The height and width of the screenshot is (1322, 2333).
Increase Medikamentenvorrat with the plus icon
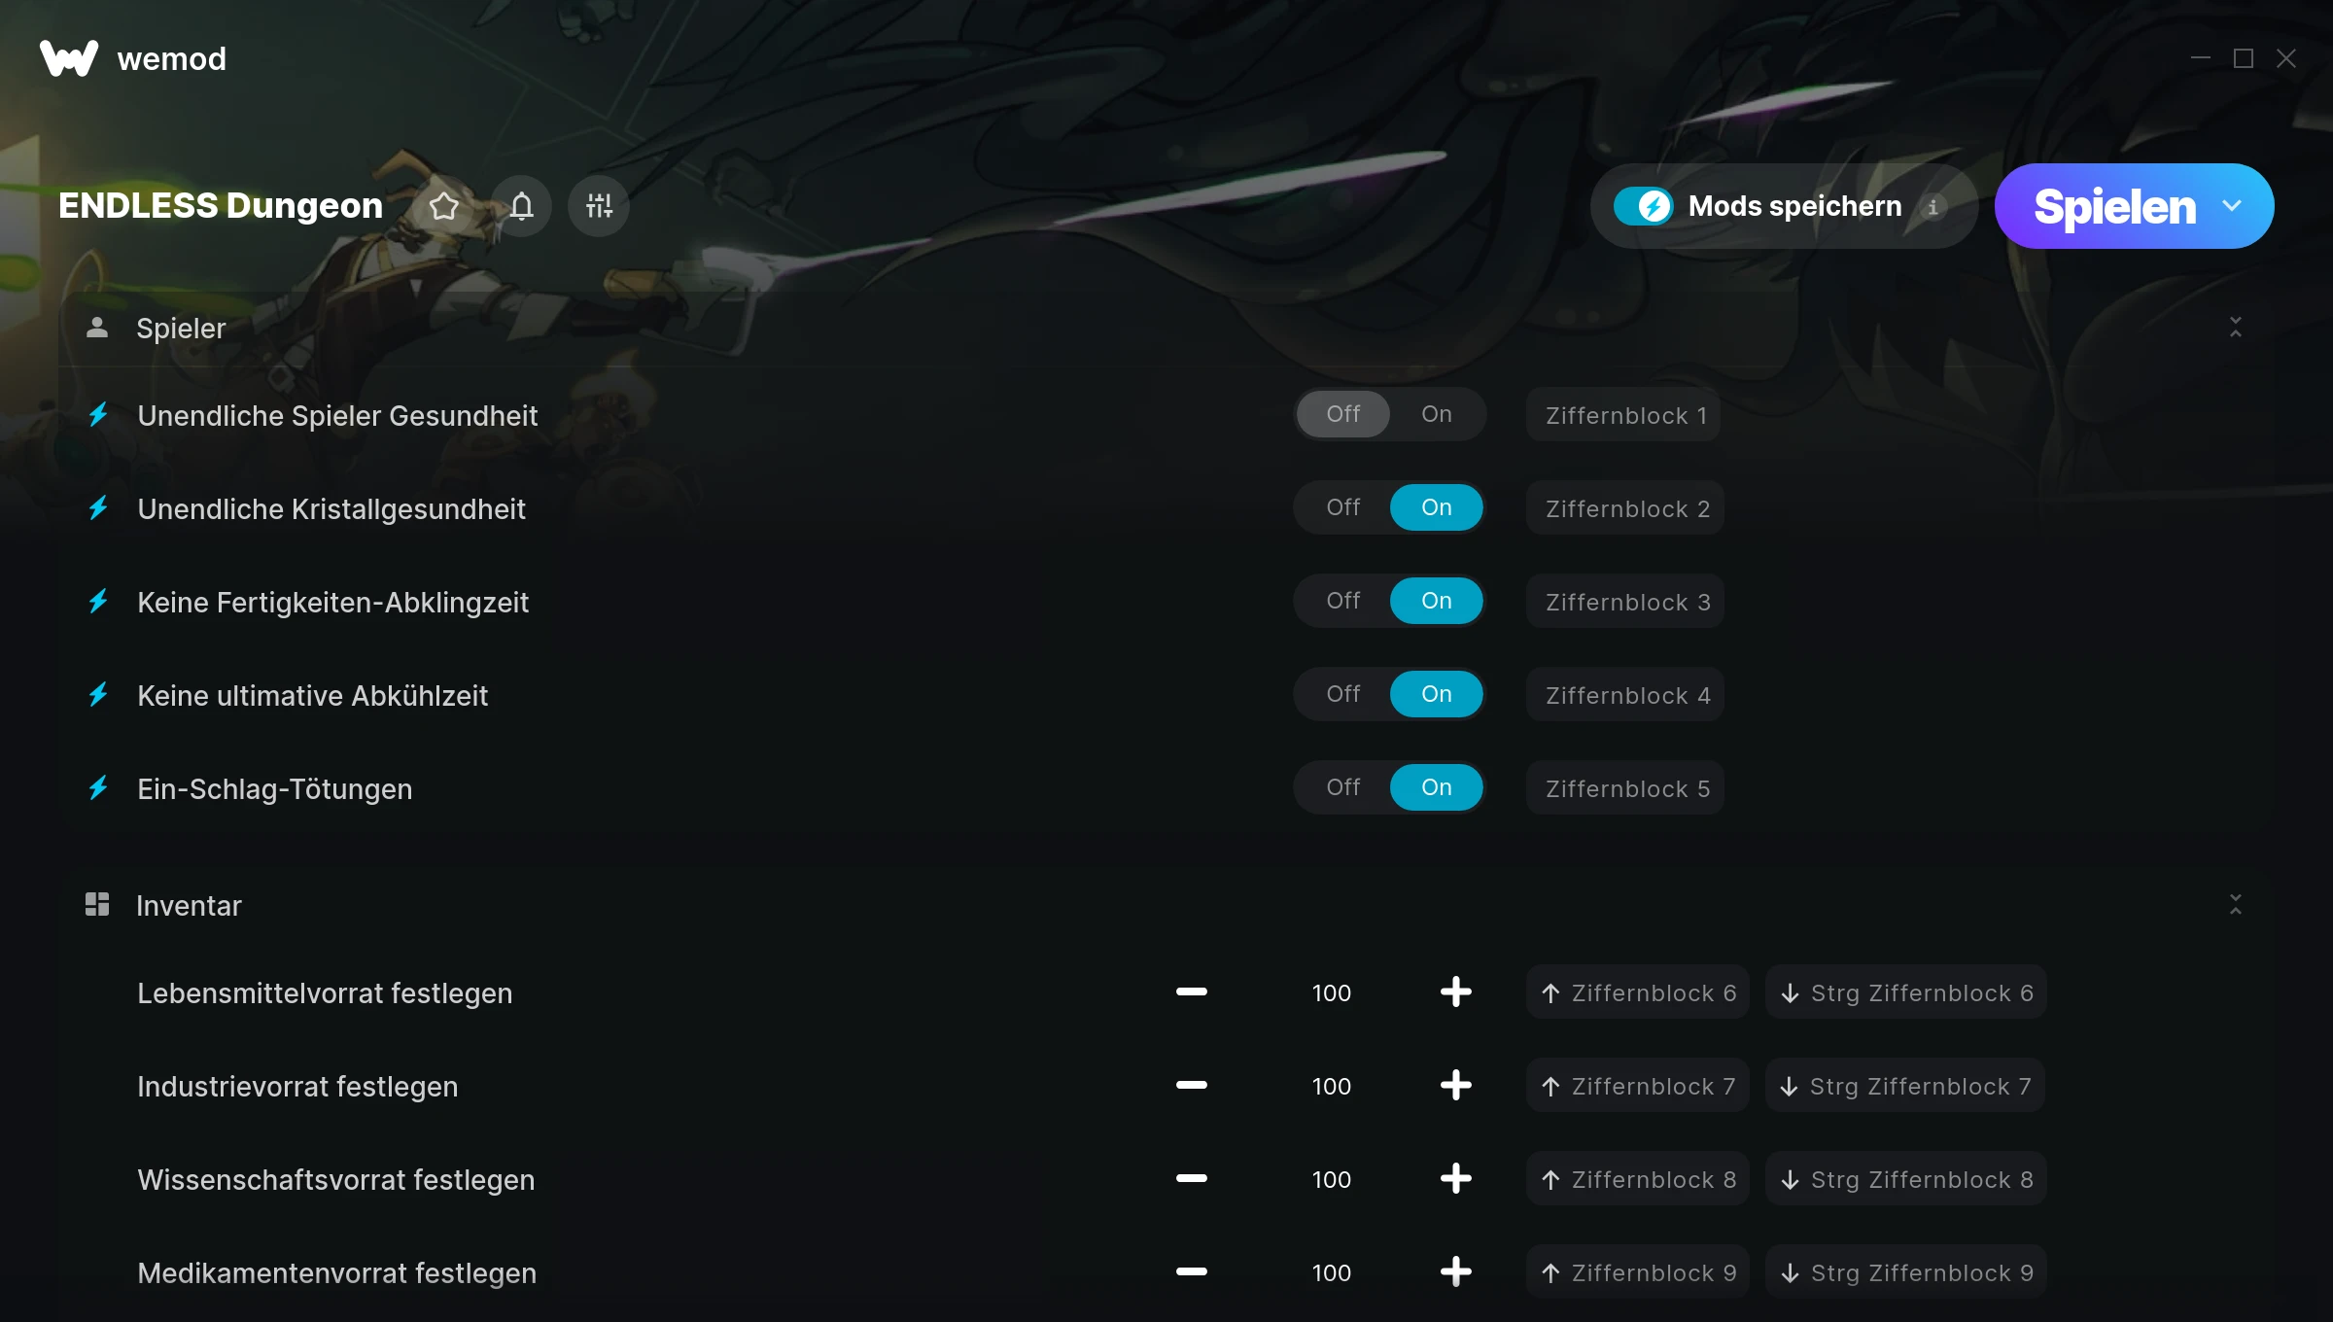click(1456, 1271)
